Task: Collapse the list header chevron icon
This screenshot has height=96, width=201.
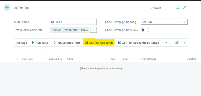Action: 18,59
